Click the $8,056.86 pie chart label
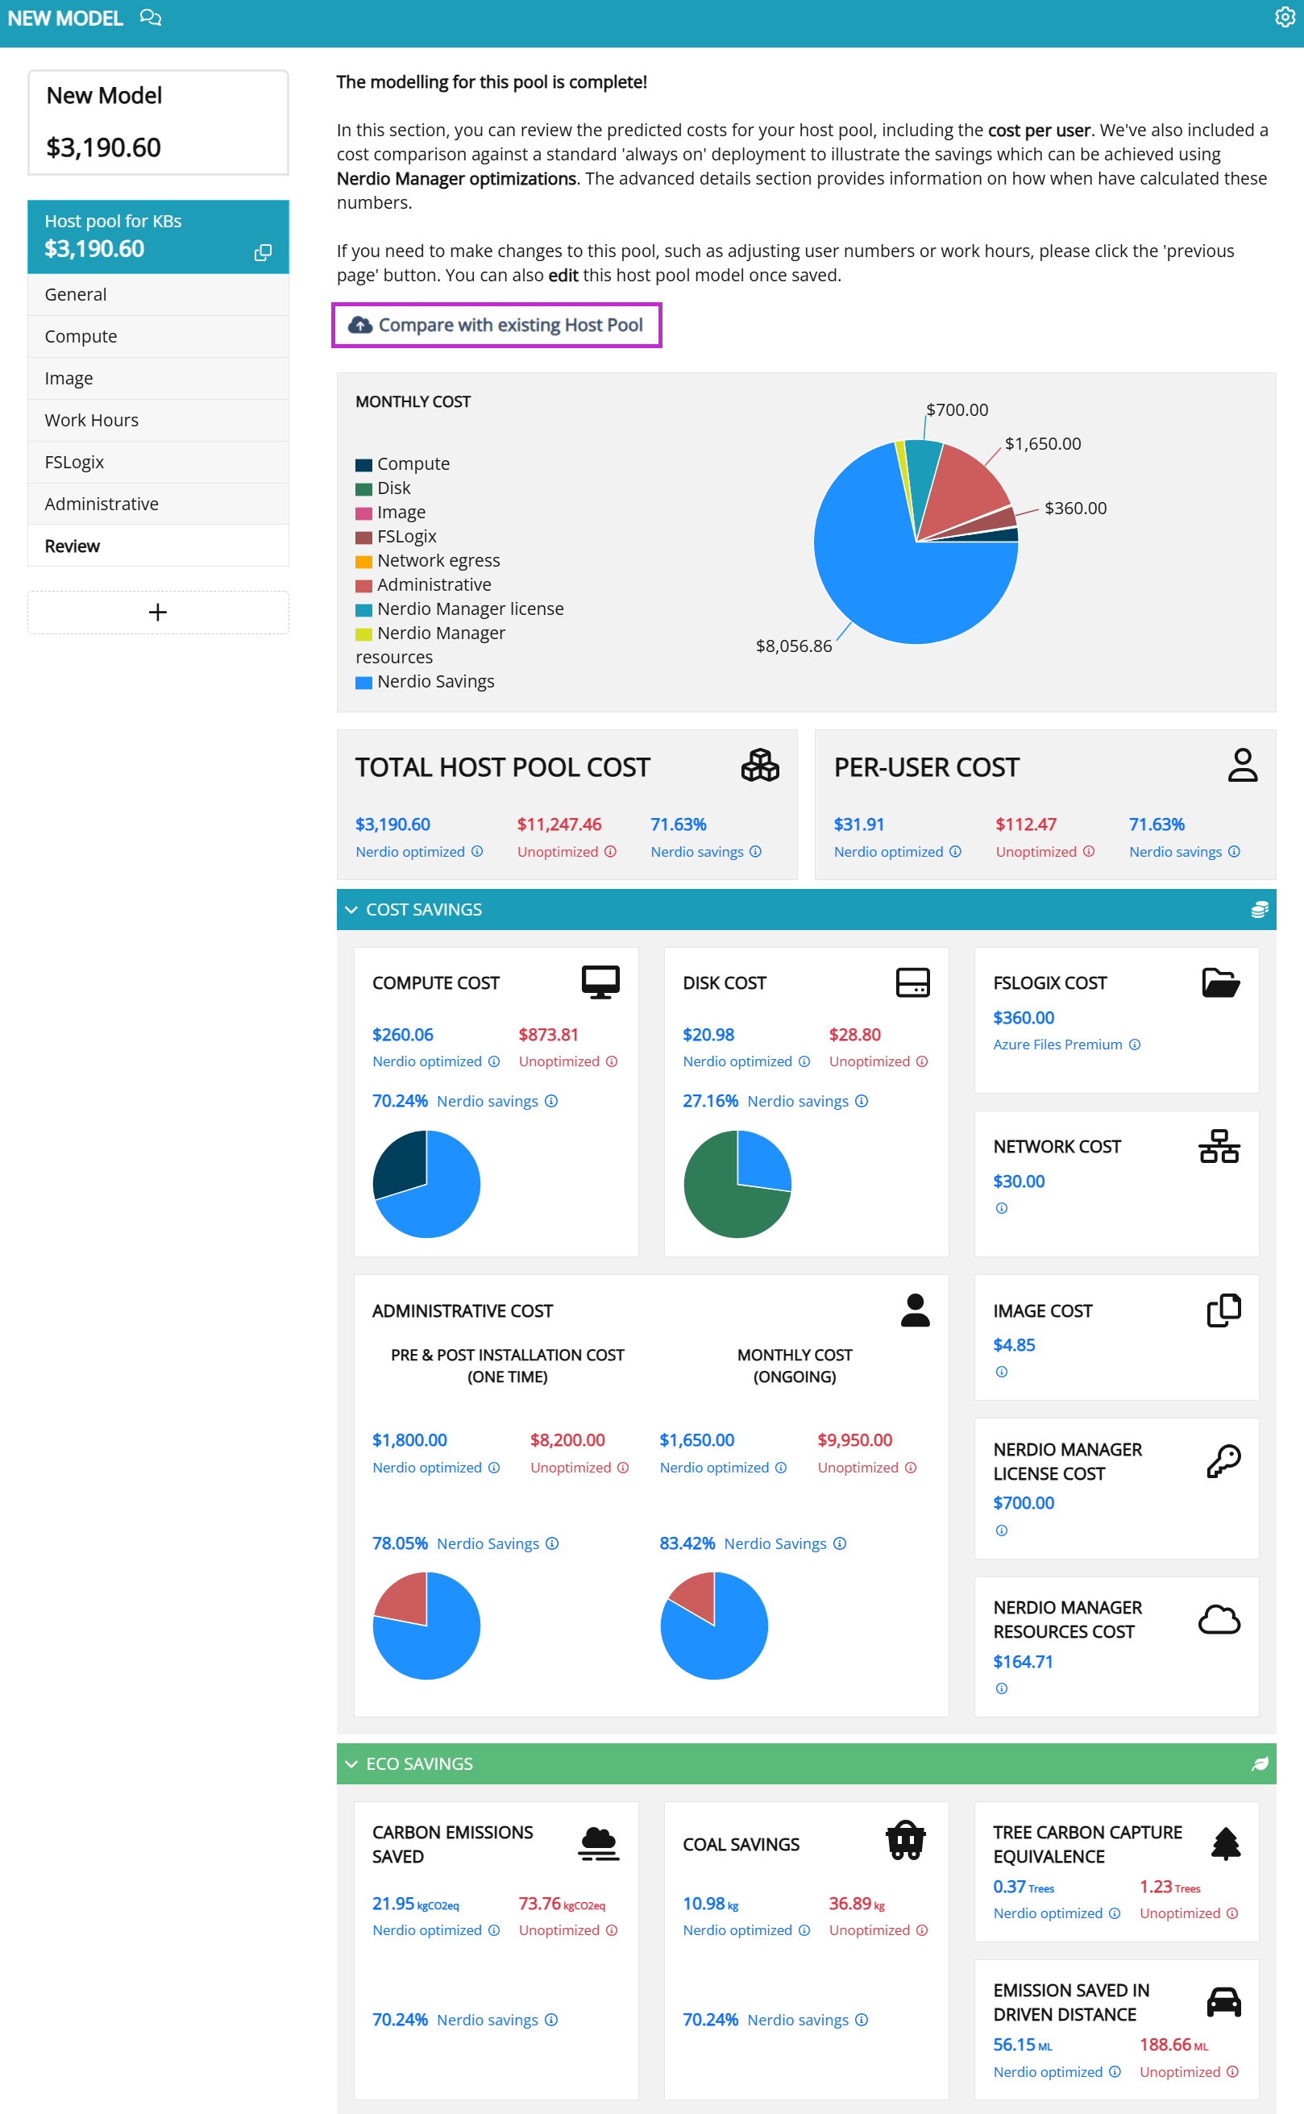The width and height of the screenshot is (1304, 2114). [x=793, y=645]
